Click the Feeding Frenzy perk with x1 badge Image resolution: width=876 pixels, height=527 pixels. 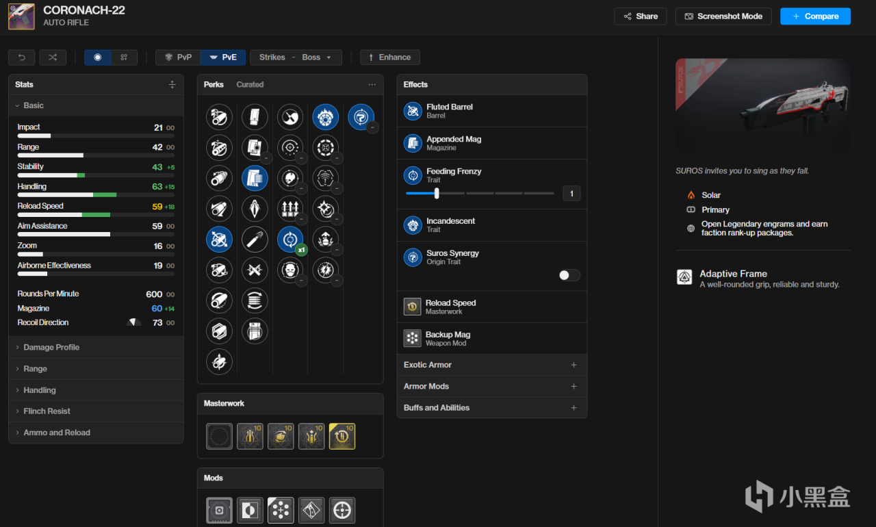click(290, 240)
